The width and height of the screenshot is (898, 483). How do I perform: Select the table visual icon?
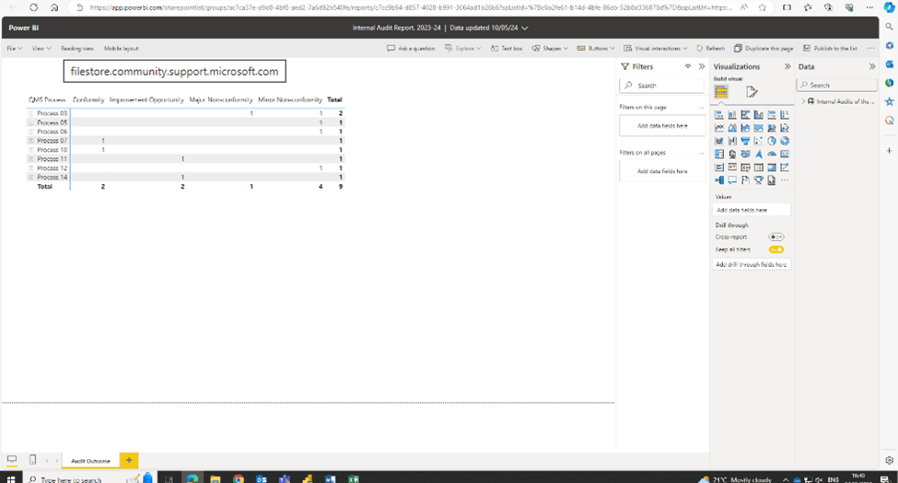coord(759,167)
